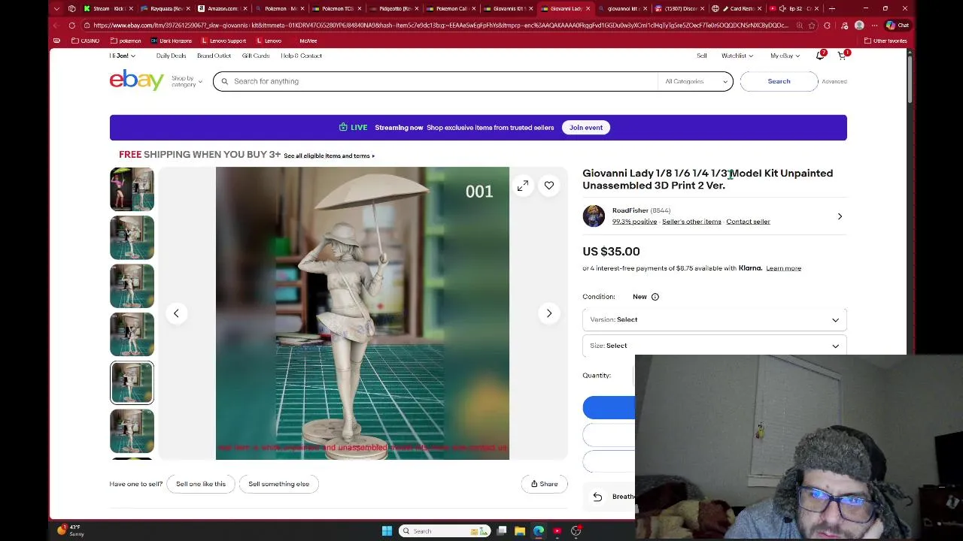Image resolution: width=963 pixels, height=541 pixels.
Task: Open Task View on taskbar
Action: (502, 530)
